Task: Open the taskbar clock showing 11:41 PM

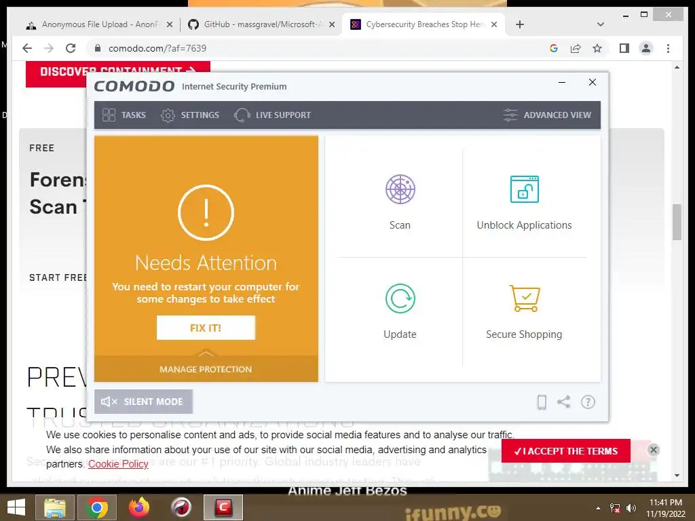Action: (666, 508)
